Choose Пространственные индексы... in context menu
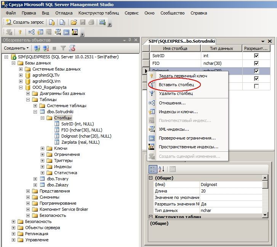The height and width of the screenshot is (247, 277). (187, 147)
